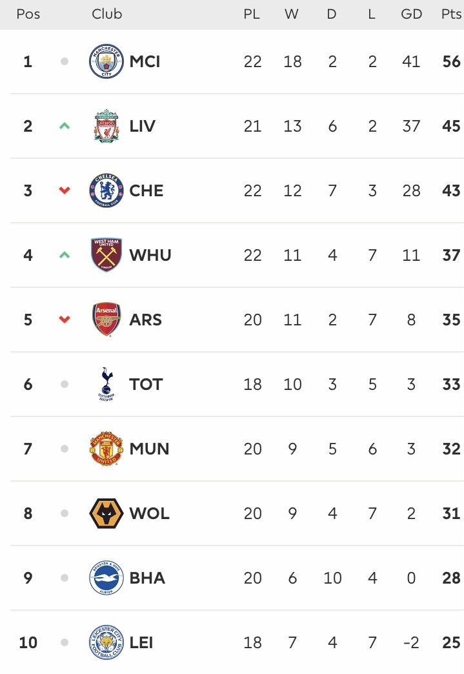Sort table by Pts column header
Screen dimensions: 464x674
[x=451, y=14]
